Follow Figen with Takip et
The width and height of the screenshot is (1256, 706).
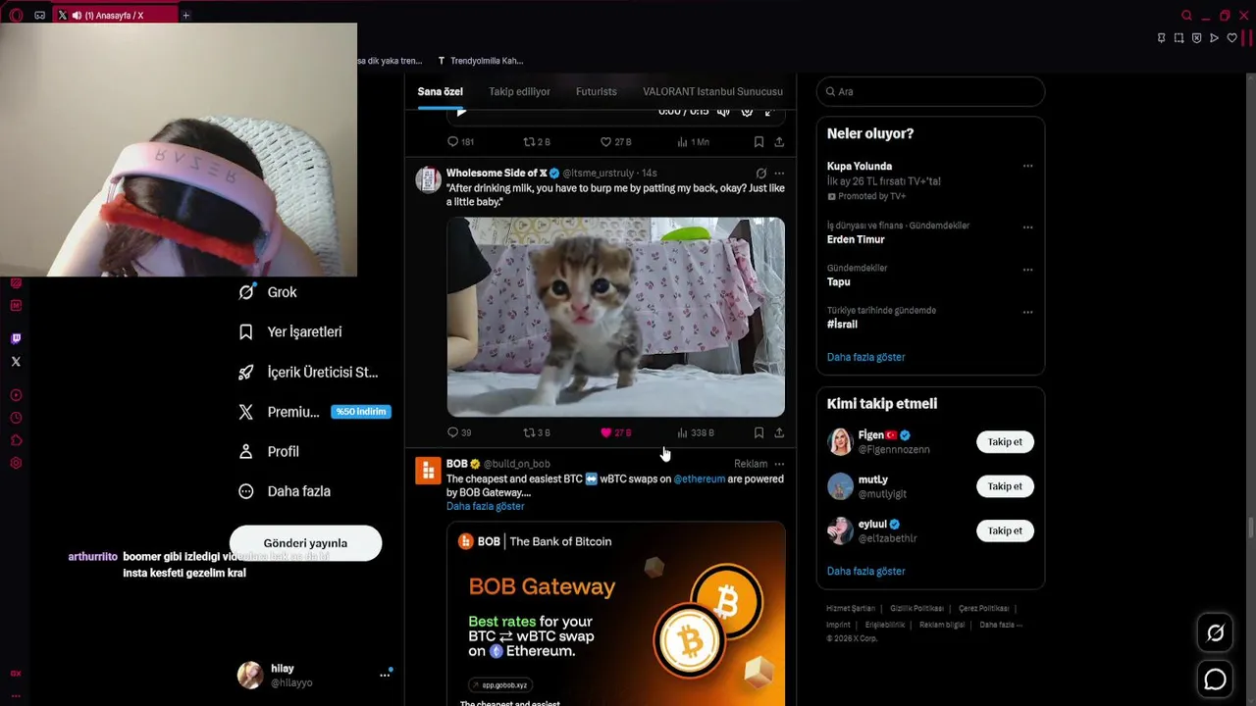(x=1005, y=441)
